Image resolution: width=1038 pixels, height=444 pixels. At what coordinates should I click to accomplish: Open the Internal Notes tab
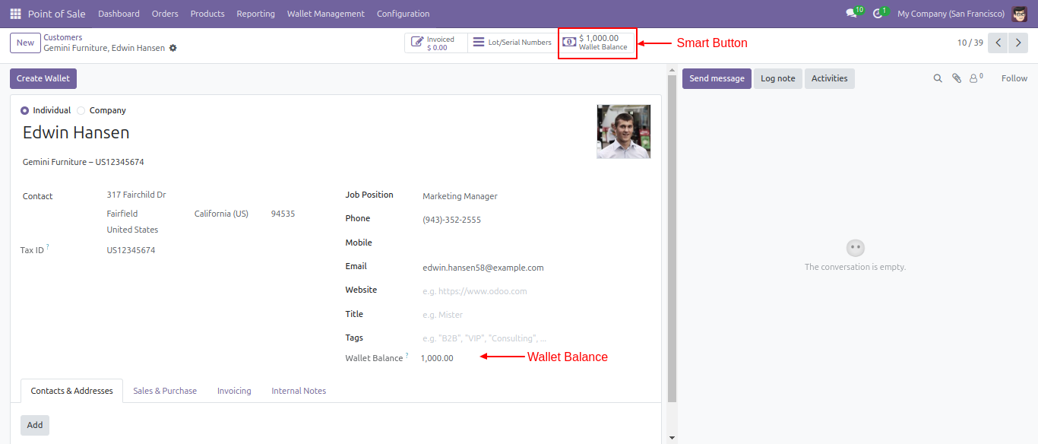[x=299, y=391]
